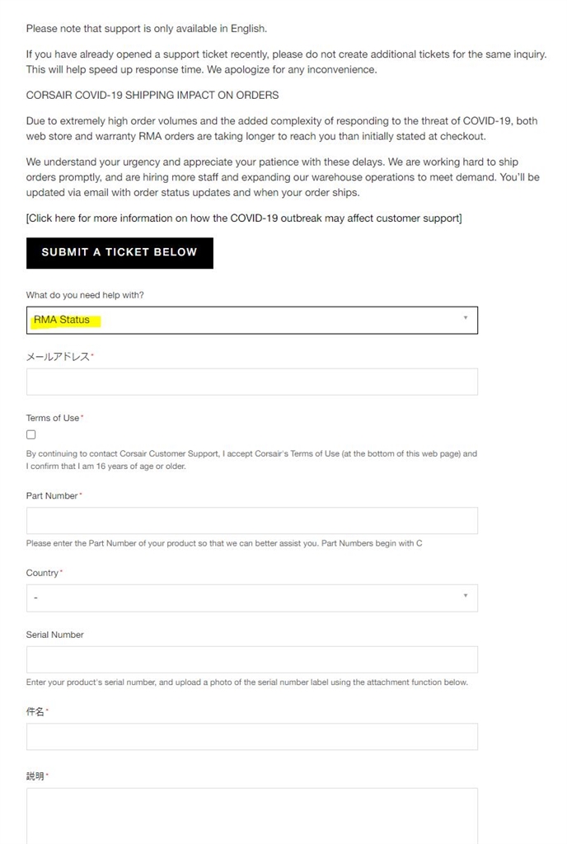Click into the Part Number text field

251,521
